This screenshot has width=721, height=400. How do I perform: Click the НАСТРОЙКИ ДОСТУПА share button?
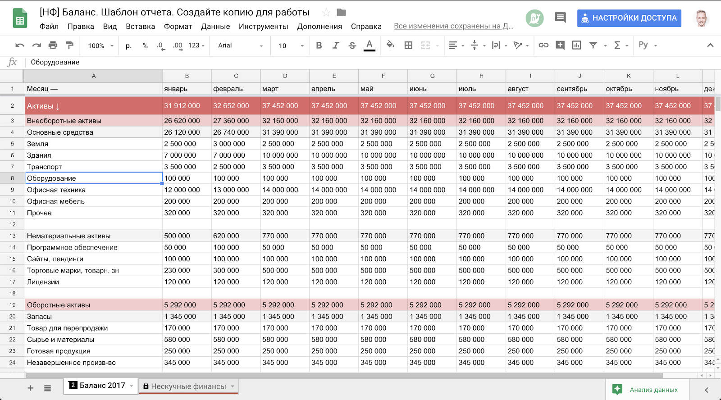[x=629, y=18]
